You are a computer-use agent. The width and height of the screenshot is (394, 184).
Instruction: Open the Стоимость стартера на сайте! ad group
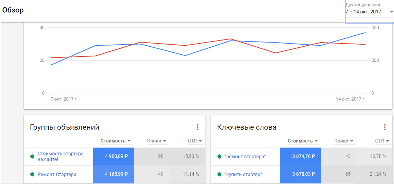(x=60, y=157)
